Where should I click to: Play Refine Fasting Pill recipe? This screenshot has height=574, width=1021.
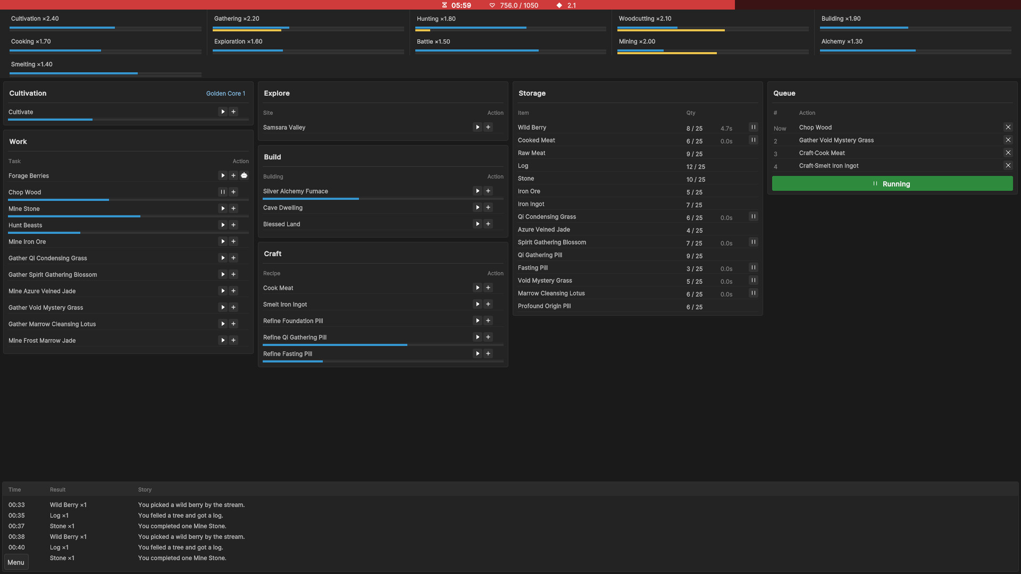point(478,353)
